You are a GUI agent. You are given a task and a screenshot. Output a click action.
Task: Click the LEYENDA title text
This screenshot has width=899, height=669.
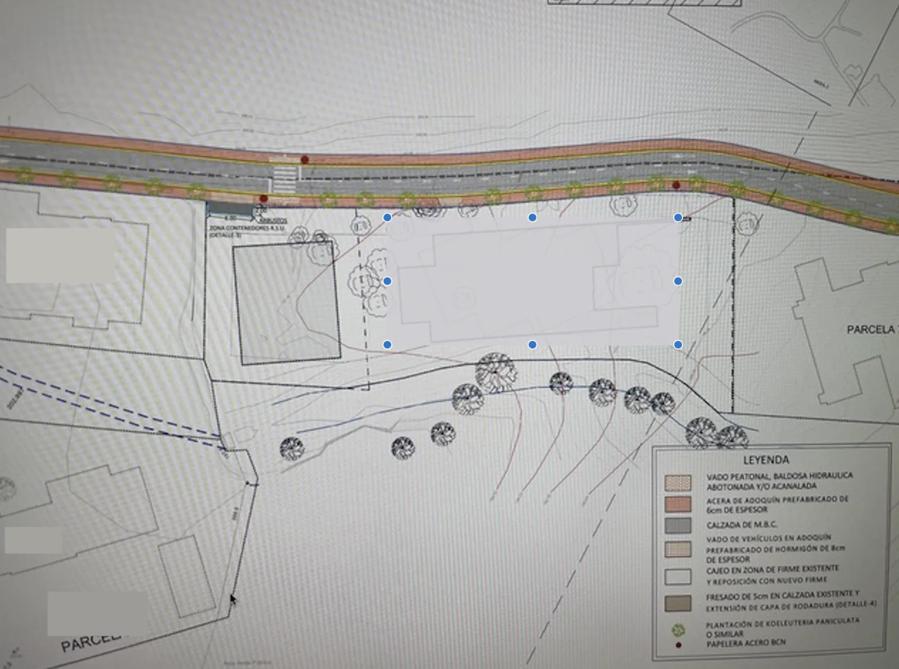pyautogui.click(x=766, y=460)
